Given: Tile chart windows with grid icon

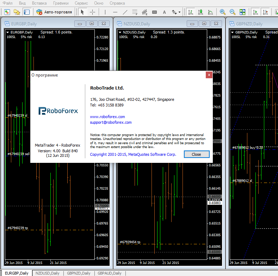Looking at the screenshot, I should pos(242,12).
